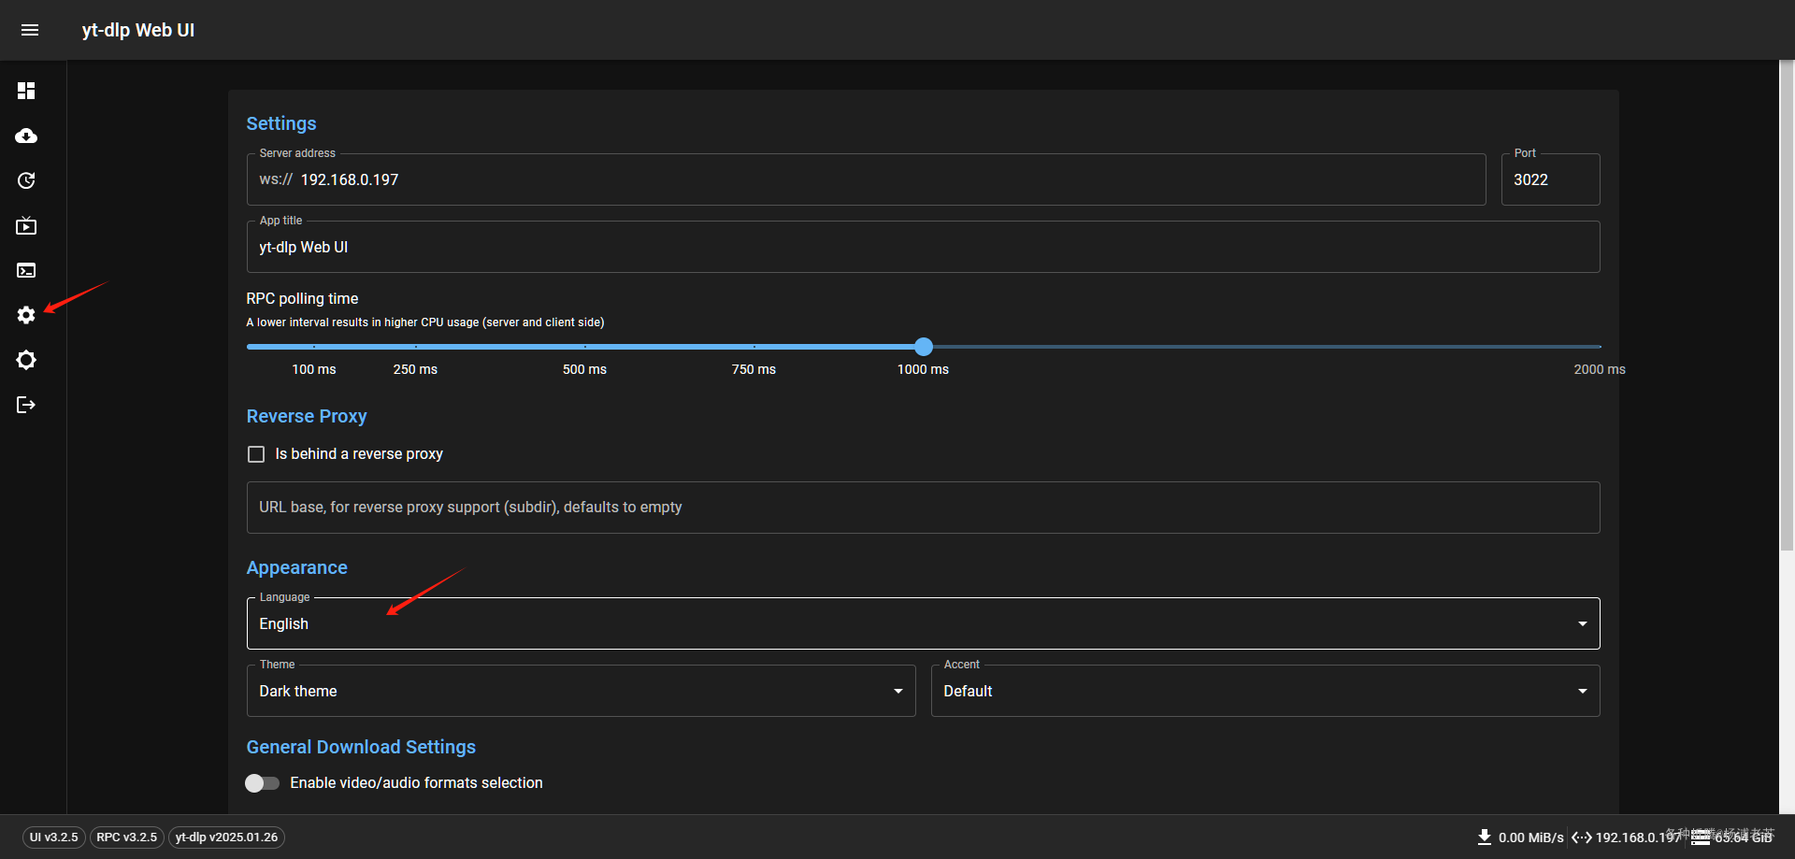The height and width of the screenshot is (859, 1795).
Task: Open the hamburger navigation menu
Action: [30, 30]
